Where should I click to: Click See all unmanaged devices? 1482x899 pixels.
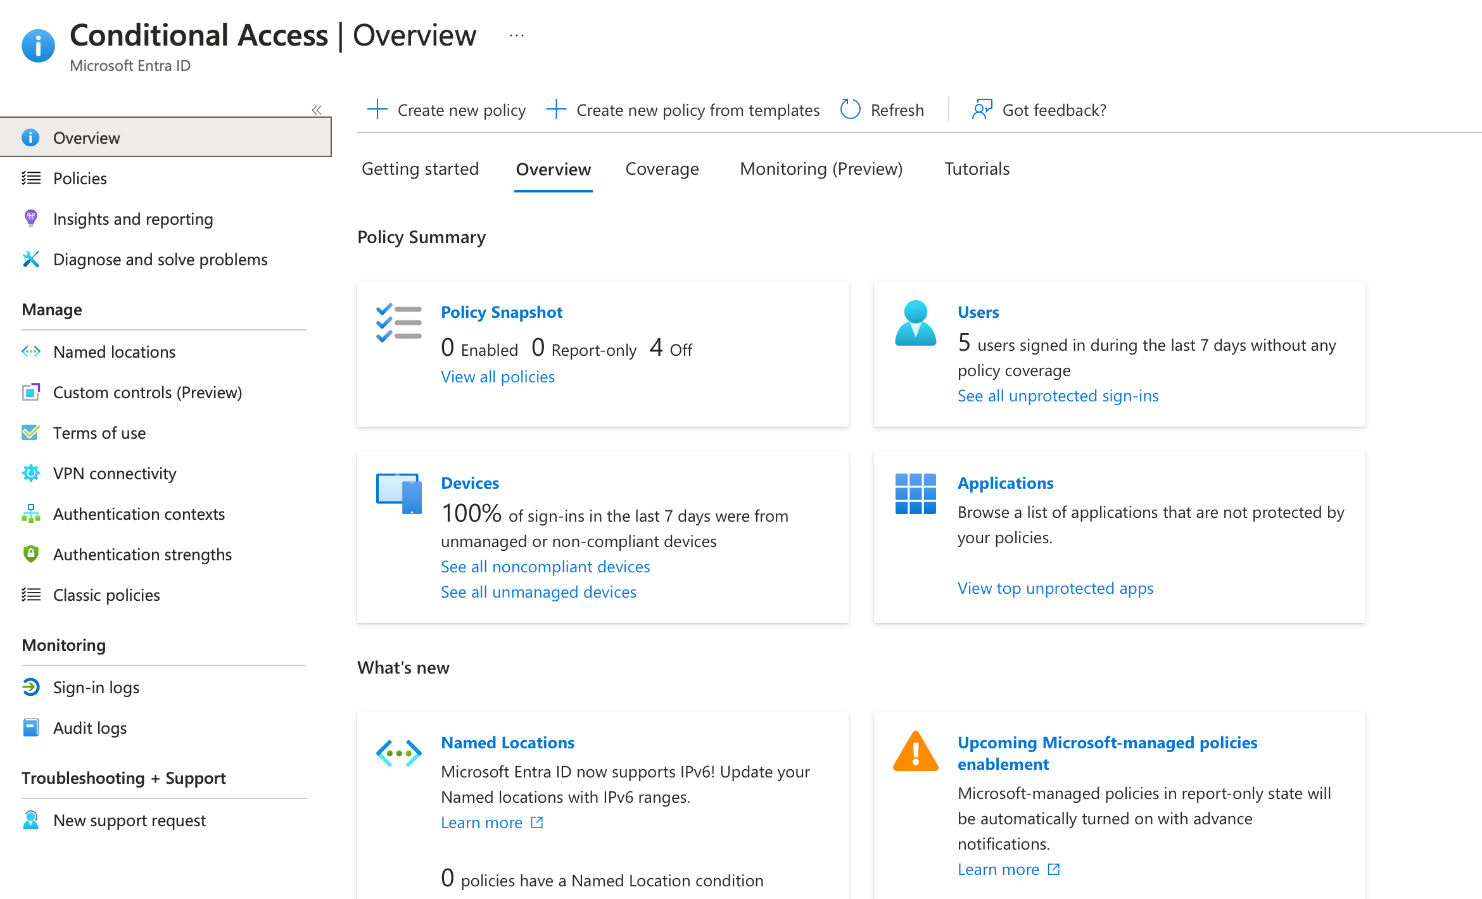tap(538, 592)
